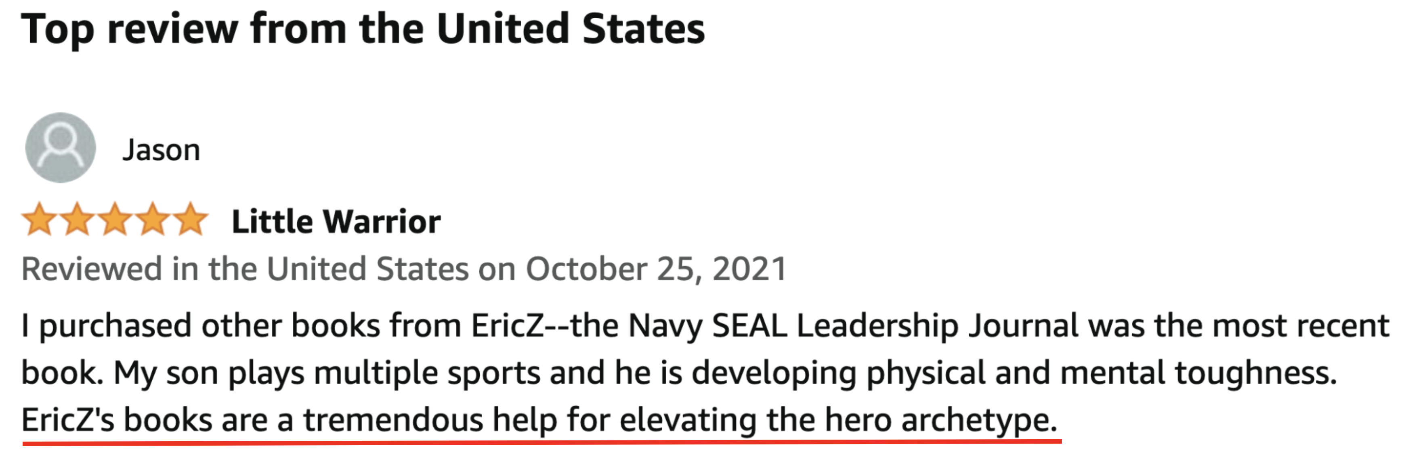
Task: Click the fifth orange rating star
Action: click(x=191, y=219)
